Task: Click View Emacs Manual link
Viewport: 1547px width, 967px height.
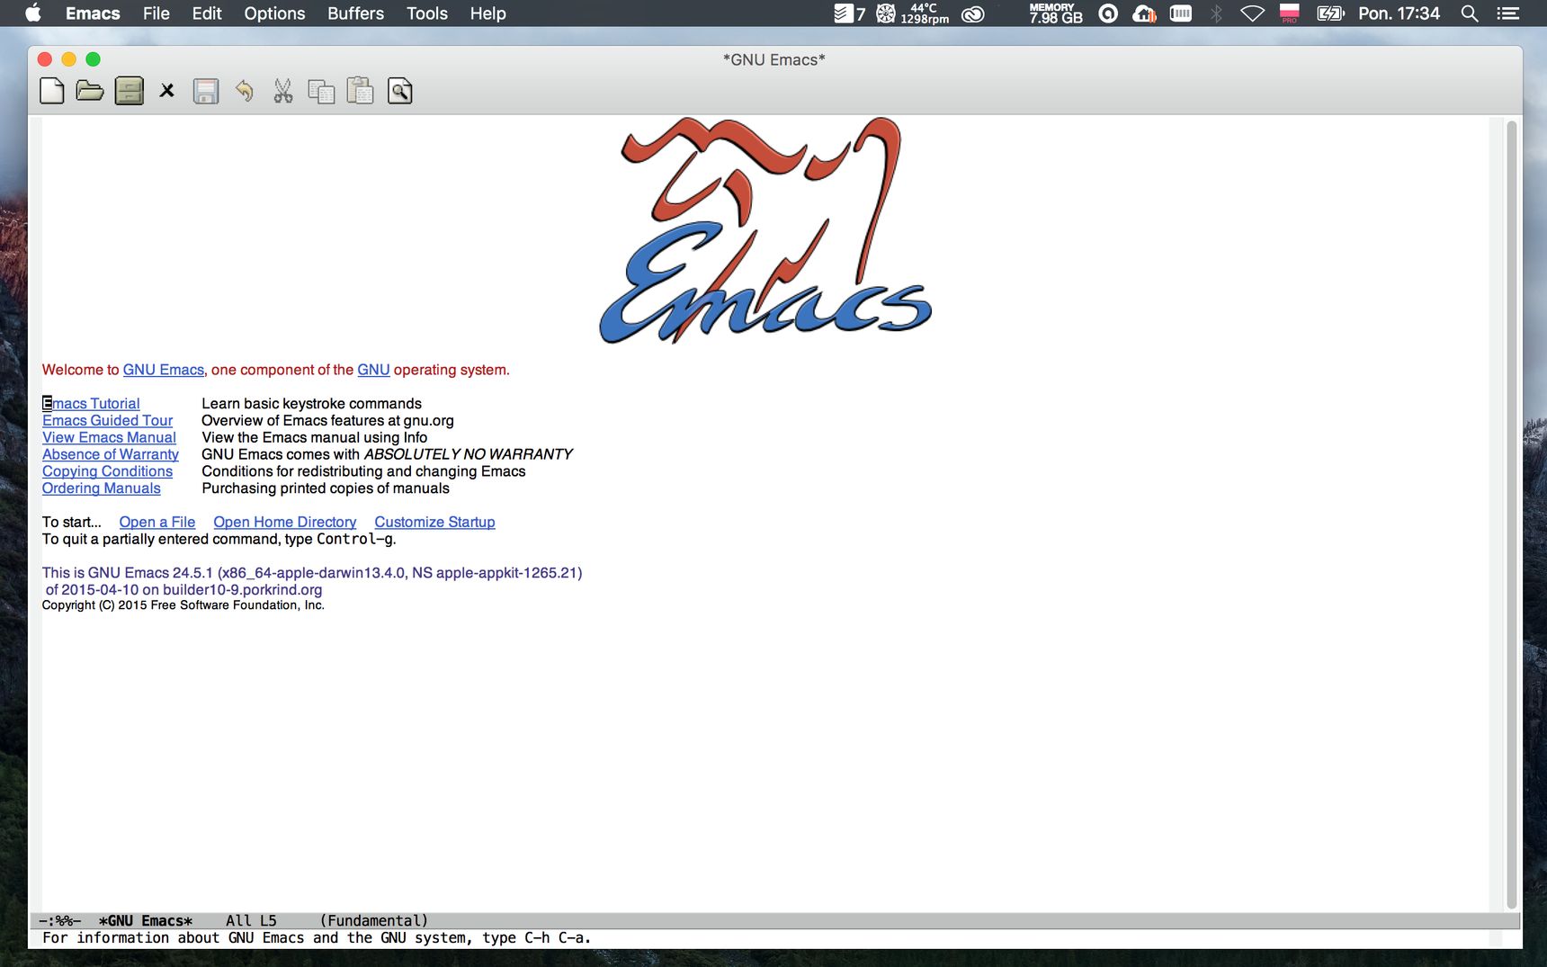Action: click(109, 438)
